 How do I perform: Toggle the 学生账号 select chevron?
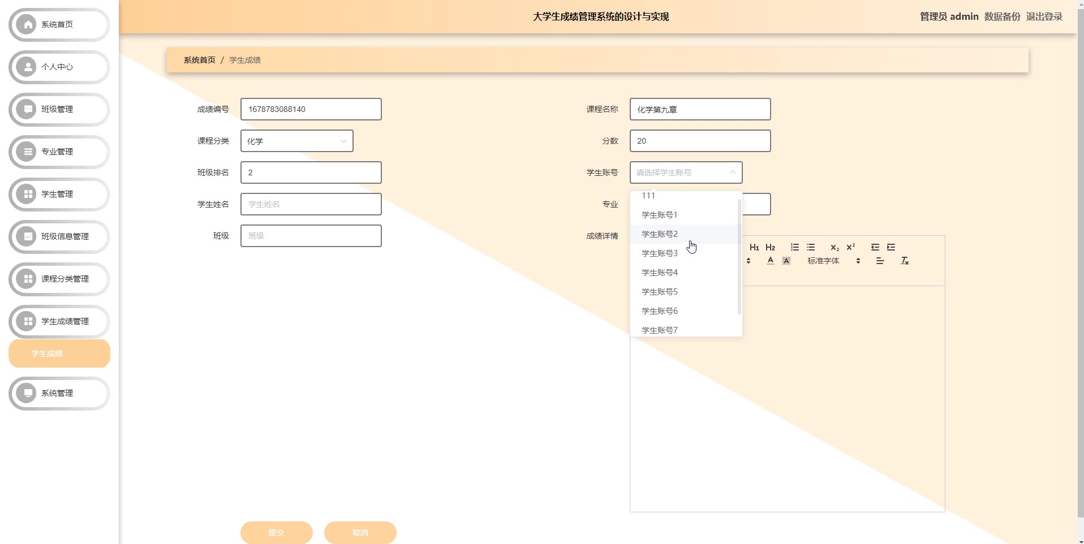click(x=732, y=172)
